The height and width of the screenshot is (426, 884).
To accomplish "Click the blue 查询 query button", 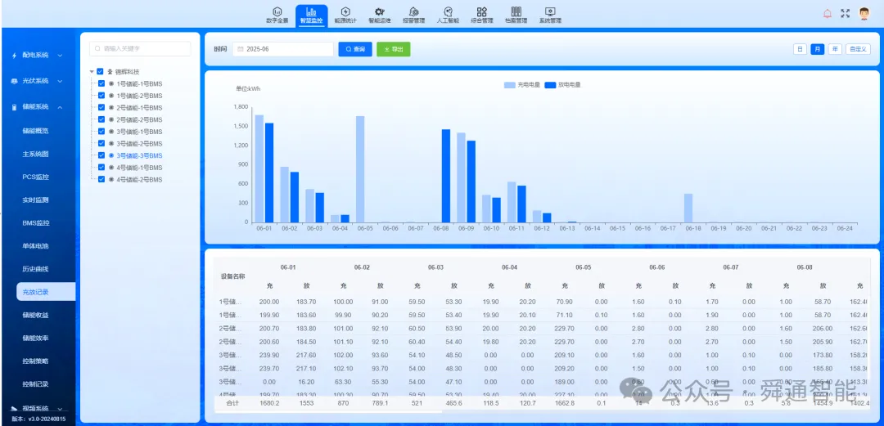I will click(x=355, y=50).
